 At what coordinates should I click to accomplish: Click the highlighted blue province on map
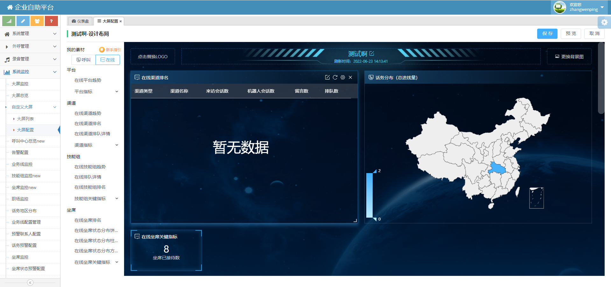(497, 168)
